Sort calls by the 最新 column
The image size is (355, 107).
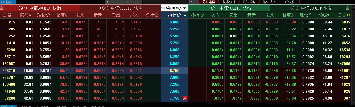98,15
